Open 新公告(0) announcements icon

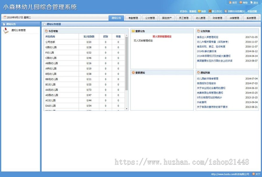(x=210, y=11)
